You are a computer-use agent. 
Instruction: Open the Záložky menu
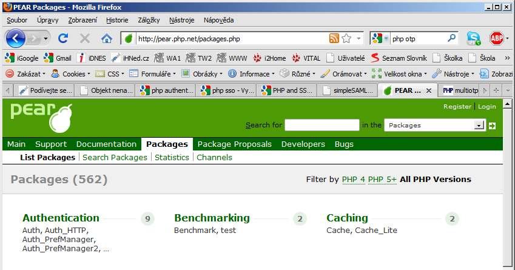tap(149, 20)
